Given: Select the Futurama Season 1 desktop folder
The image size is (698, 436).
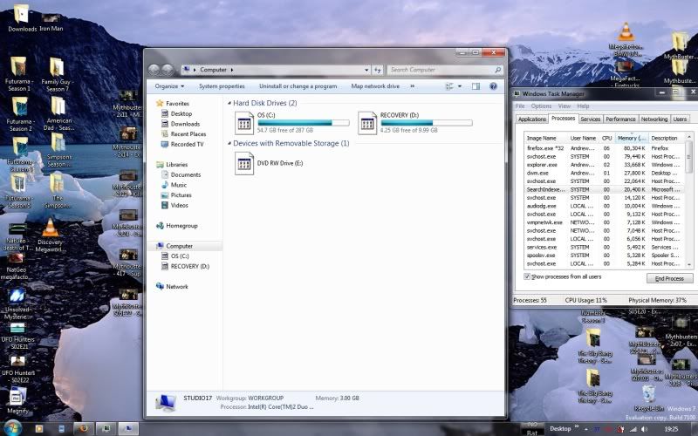Looking at the screenshot, I should (x=19, y=74).
